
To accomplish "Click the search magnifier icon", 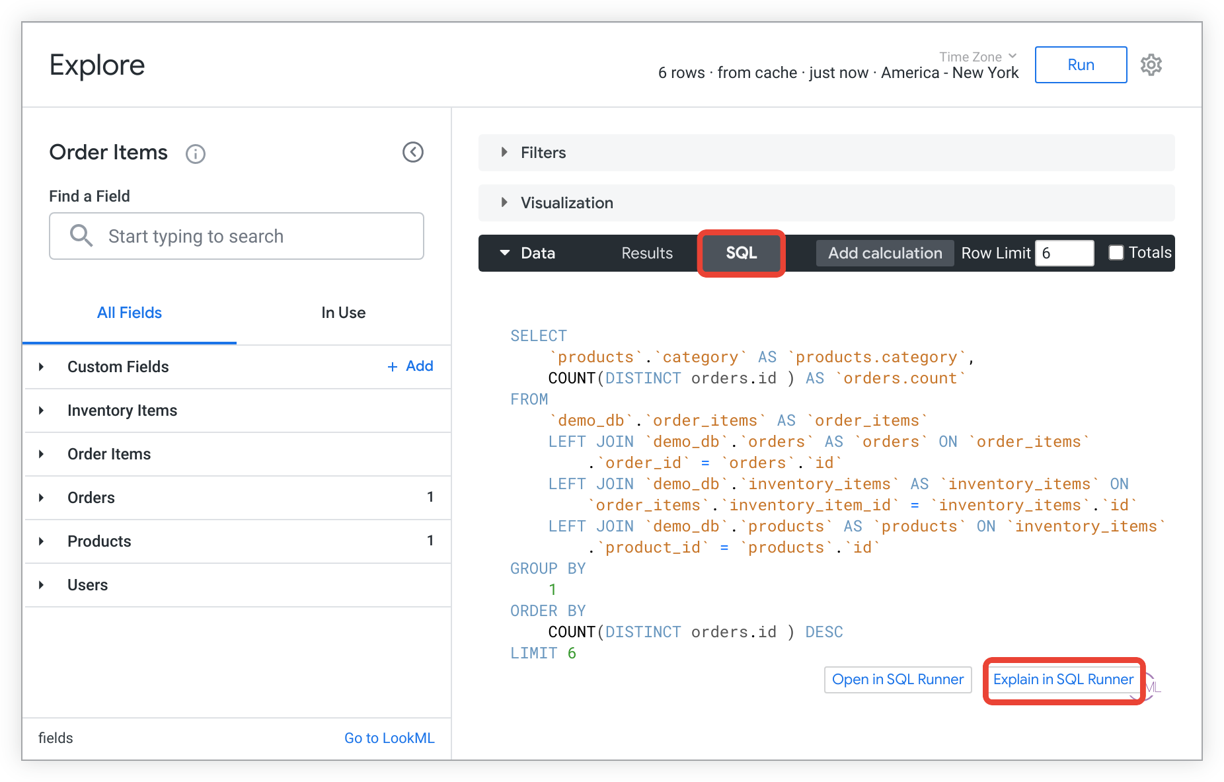I will (81, 236).
